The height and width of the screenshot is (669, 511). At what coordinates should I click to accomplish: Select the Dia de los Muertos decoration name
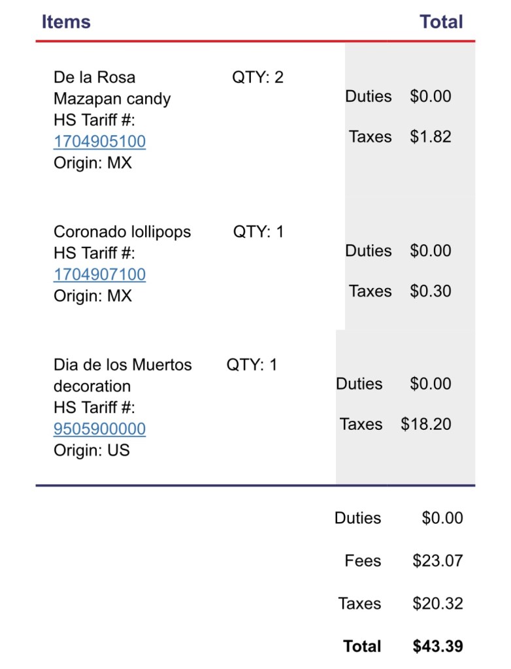(122, 375)
